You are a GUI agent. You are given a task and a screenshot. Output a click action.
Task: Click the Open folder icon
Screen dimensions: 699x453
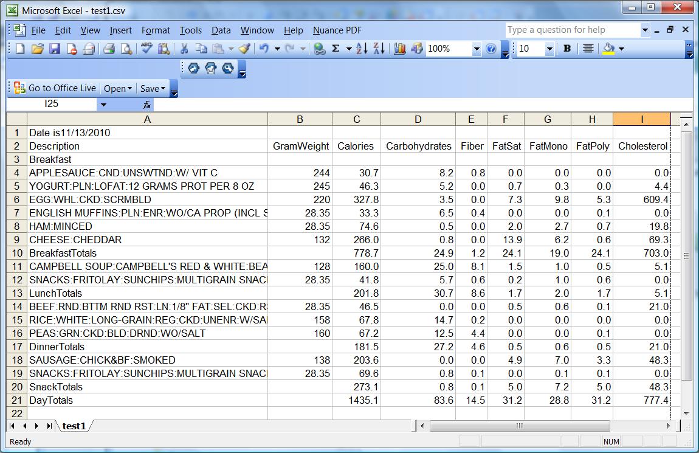[38, 49]
